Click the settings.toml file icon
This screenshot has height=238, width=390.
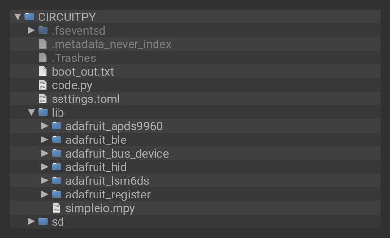click(43, 99)
